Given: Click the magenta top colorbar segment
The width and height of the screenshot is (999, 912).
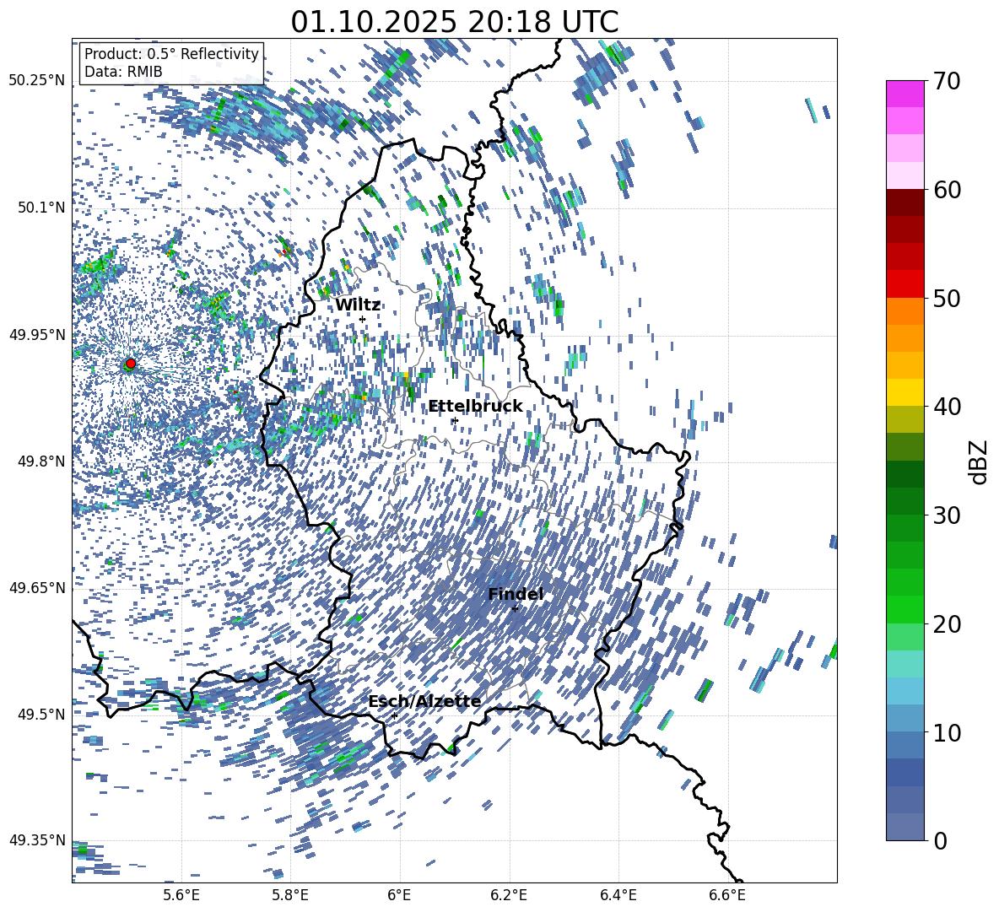Looking at the screenshot, I should tap(905, 94).
